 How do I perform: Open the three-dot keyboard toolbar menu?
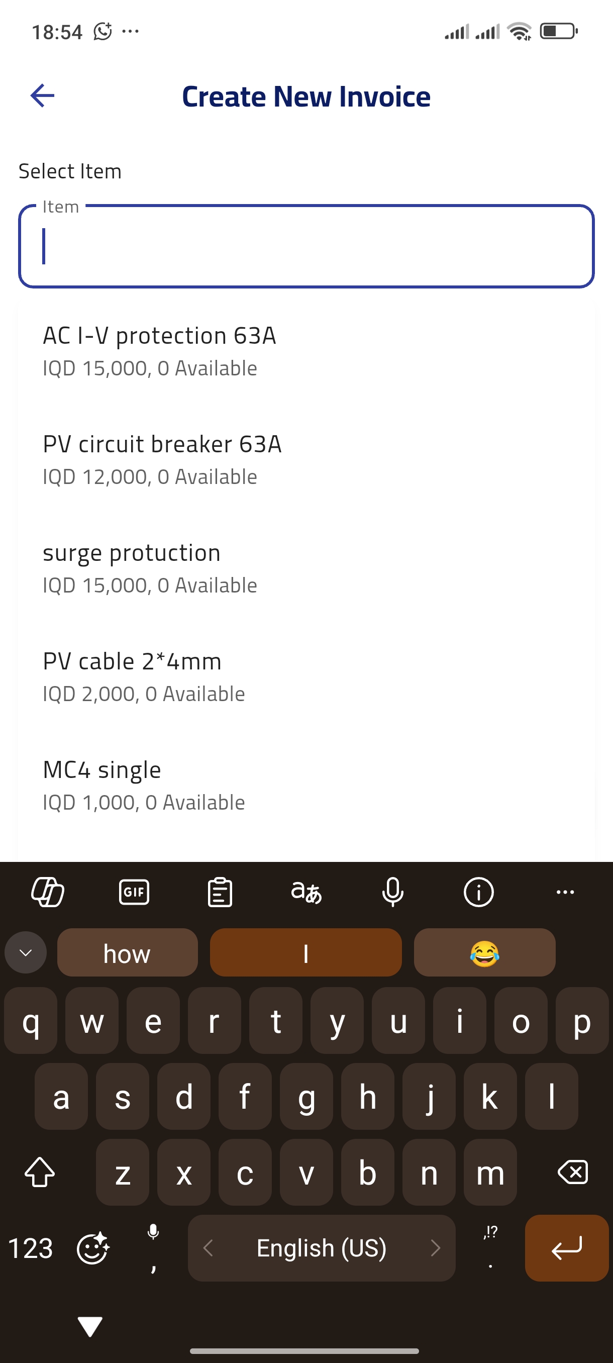565,892
